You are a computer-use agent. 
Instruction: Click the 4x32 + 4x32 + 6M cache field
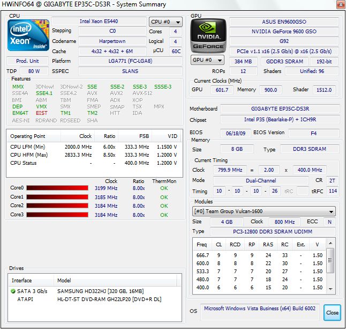tap(112, 52)
